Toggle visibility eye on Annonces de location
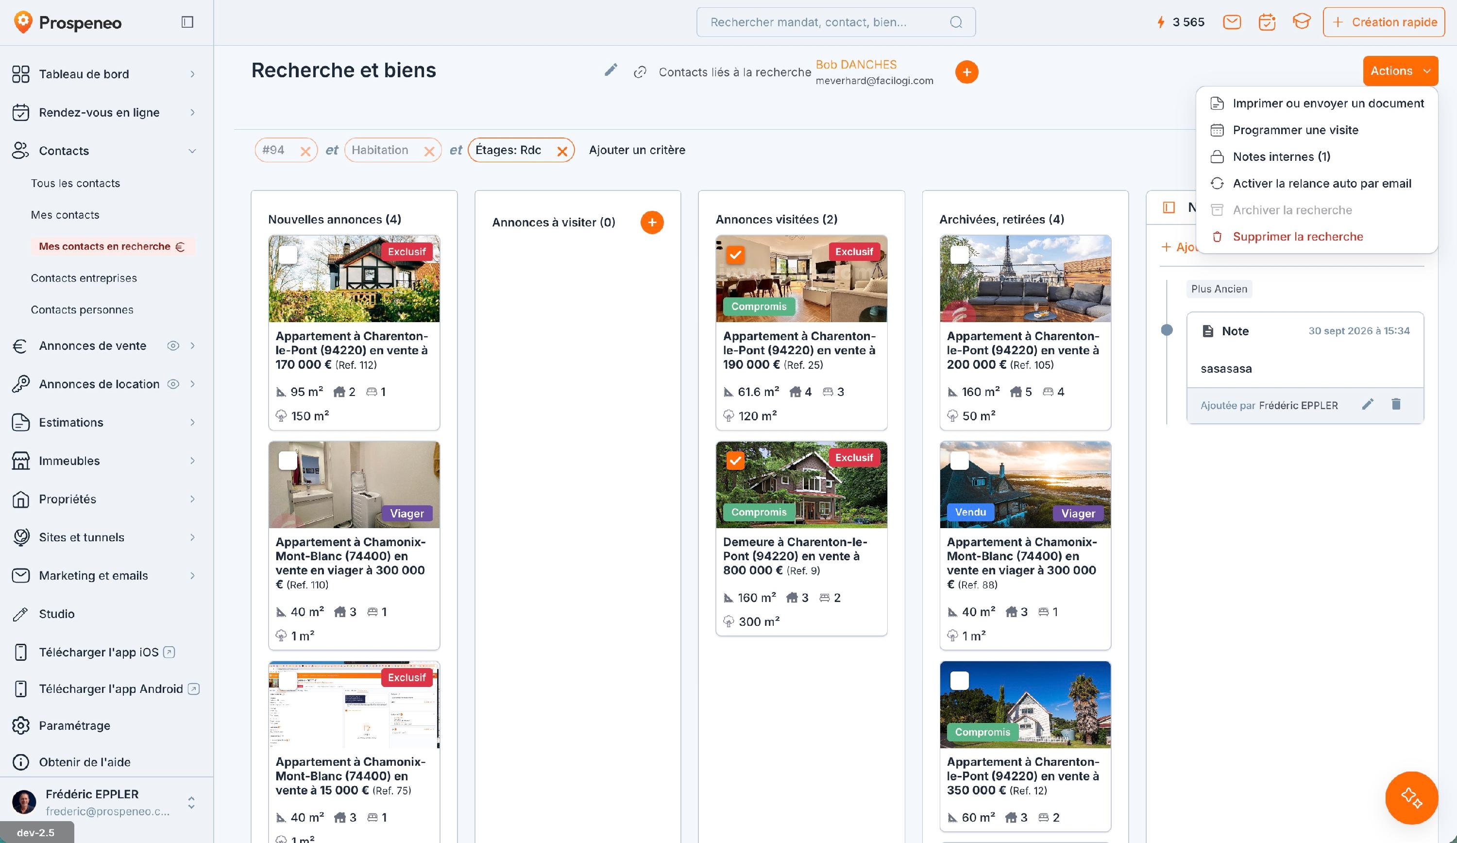 (x=173, y=384)
